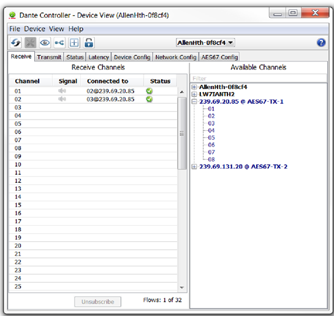
Task: Select receive channel 10 row
Action: point(93,164)
